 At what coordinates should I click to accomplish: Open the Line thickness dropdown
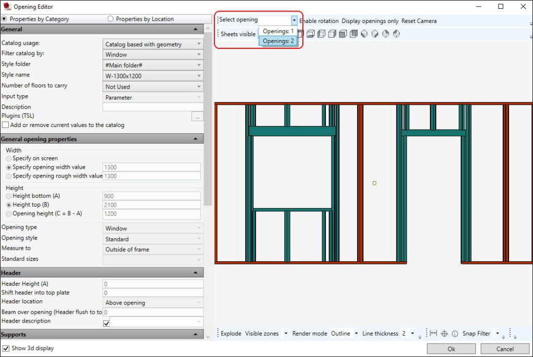tap(412, 333)
